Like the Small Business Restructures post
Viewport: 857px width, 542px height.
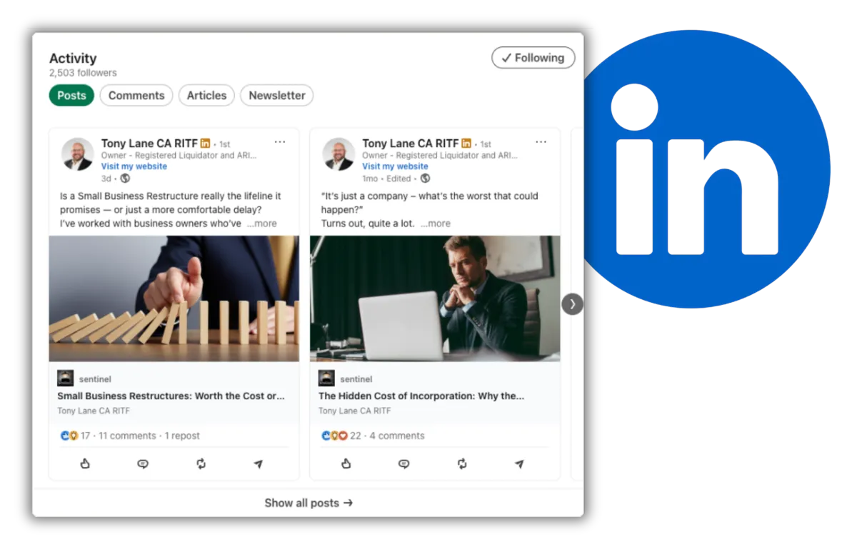click(85, 464)
